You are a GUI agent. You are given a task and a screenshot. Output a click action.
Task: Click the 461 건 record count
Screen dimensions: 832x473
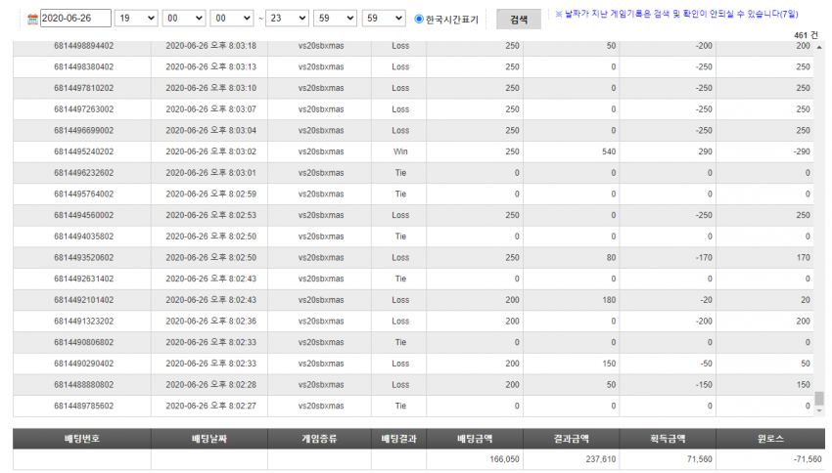click(x=806, y=35)
